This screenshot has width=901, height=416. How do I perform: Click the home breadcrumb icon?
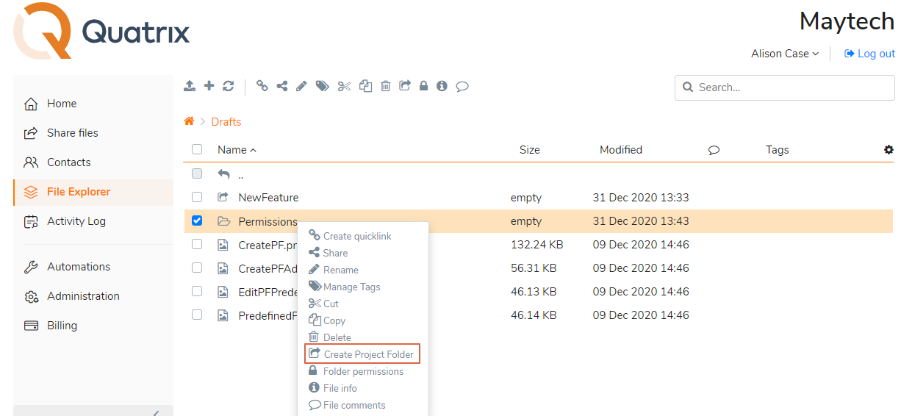[189, 121]
